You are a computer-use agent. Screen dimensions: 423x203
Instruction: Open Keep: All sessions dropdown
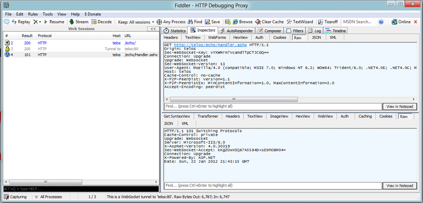(136, 22)
